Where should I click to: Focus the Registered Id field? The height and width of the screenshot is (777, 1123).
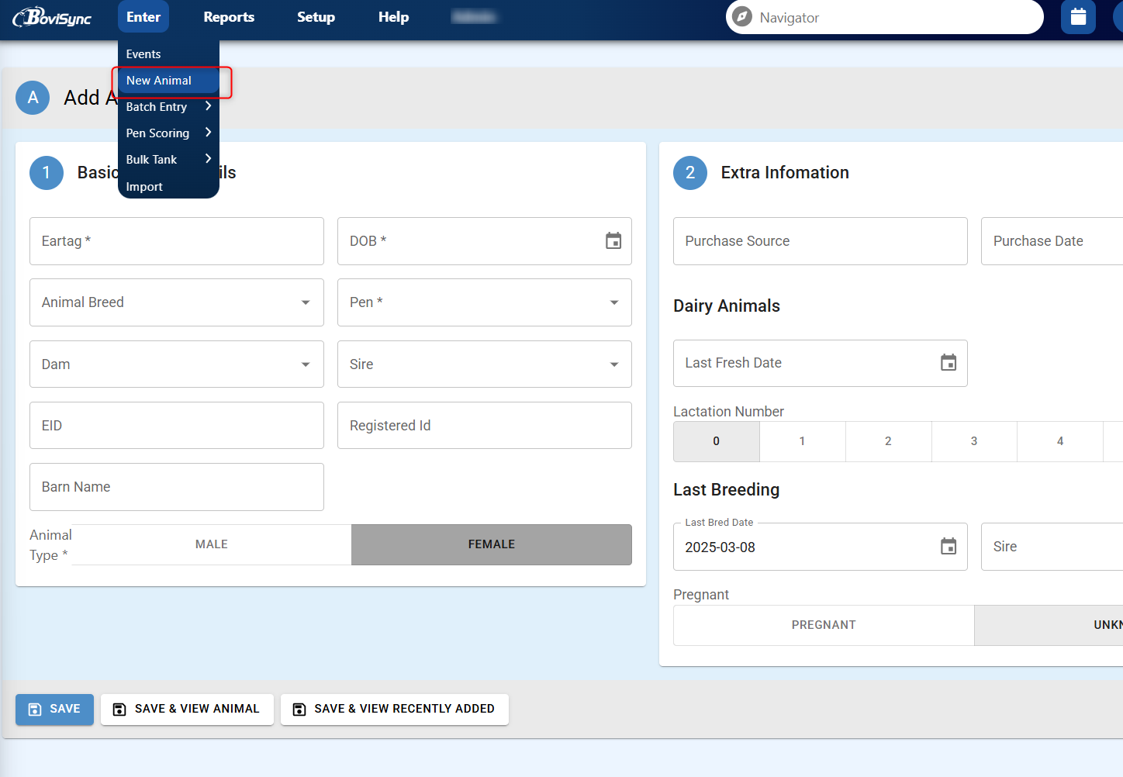pyautogui.click(x=485, y=426)
